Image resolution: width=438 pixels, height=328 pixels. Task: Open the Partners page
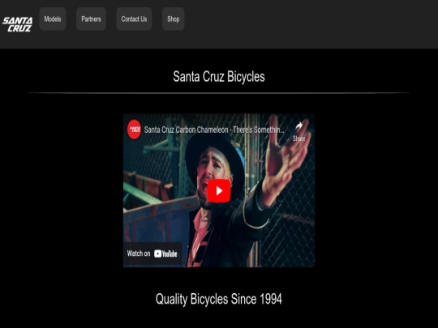point(91,19)
